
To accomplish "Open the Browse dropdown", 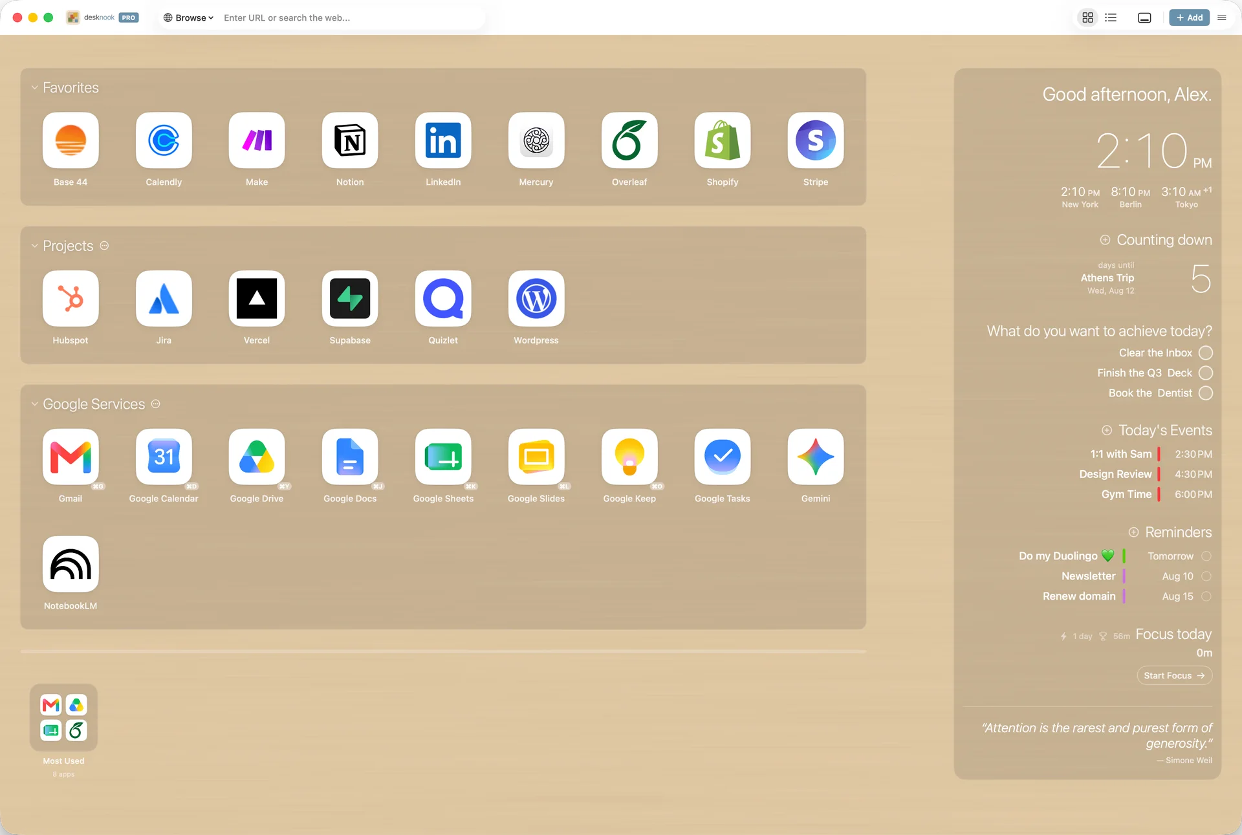I will 189,17.
